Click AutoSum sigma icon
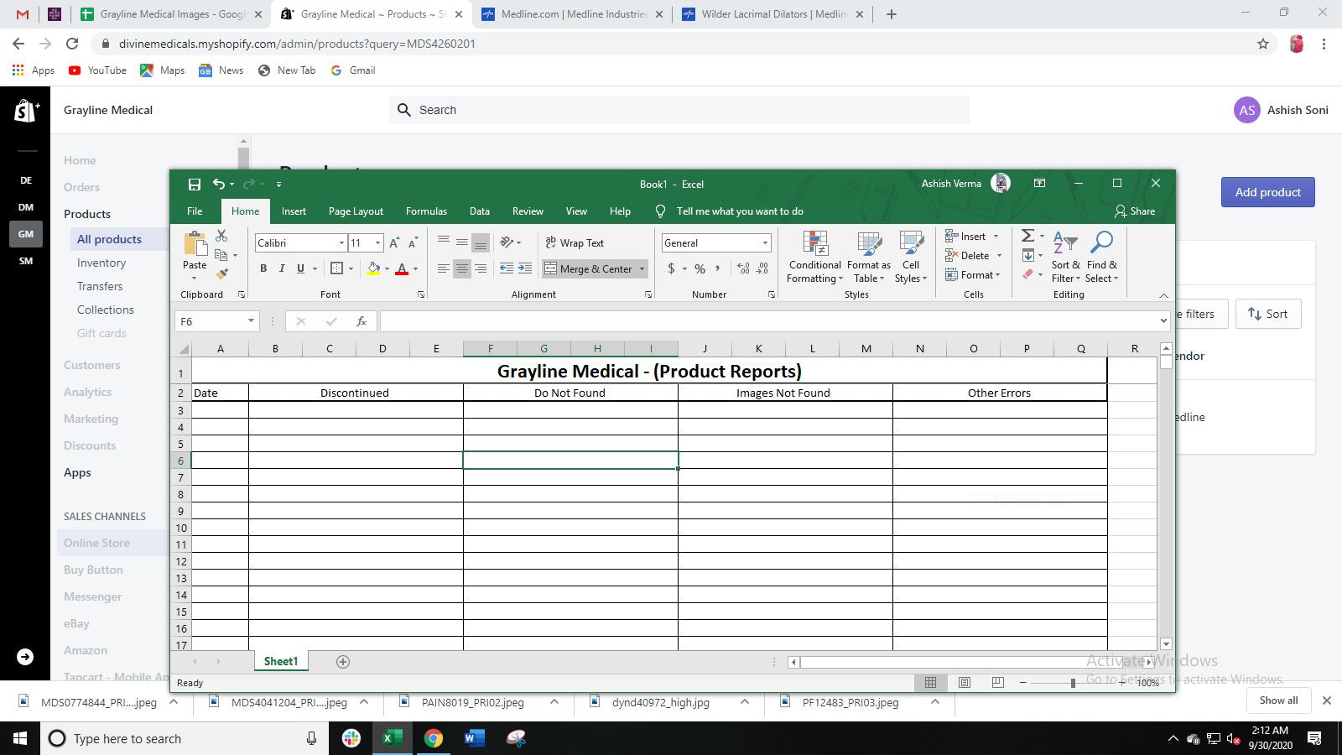This screenshot has height=755, width=1342. point(1028,236)
